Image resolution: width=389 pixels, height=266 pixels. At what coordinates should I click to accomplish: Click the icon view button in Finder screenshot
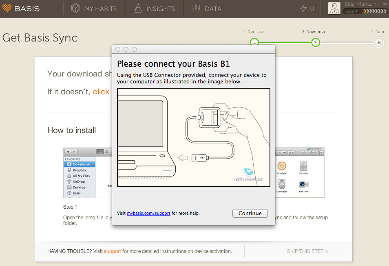click(100, 151)
